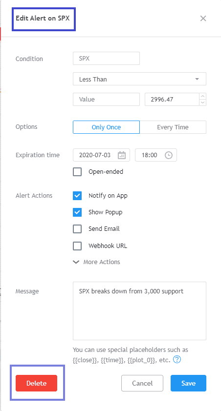Viewport: 221px width, 411px height.
Task: Enable the Open-ended checkbox
Action: pyautogui.click(x=77, y=172)
